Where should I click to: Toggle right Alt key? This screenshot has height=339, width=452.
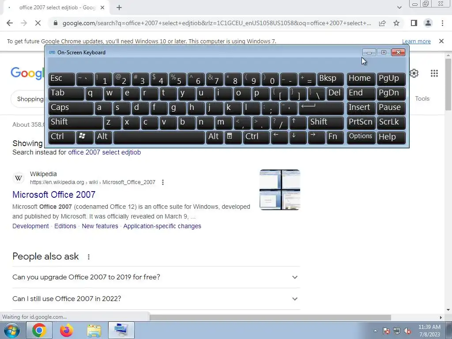pyautogui.click(x=215, y=137)
